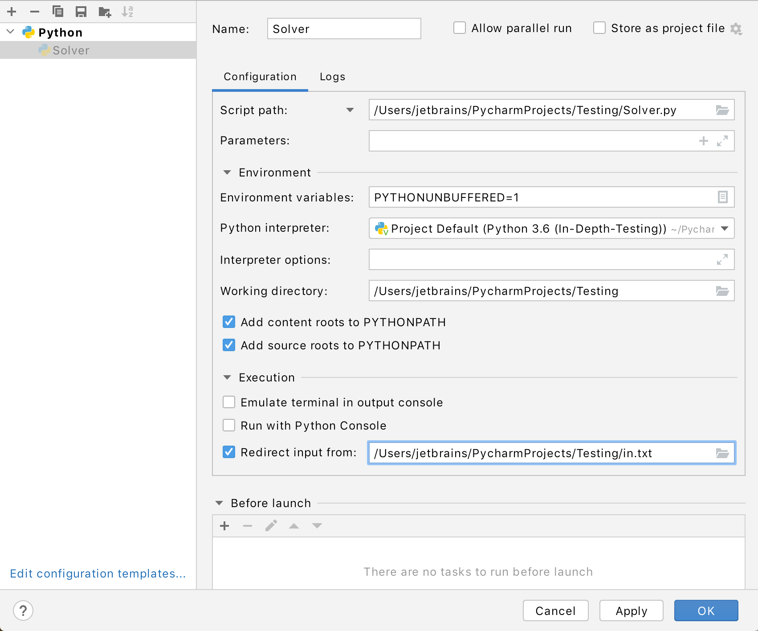The width and height of the screenshot is (758, 631).
Task: Enable Allow parallel run
Action: point(459,28)
